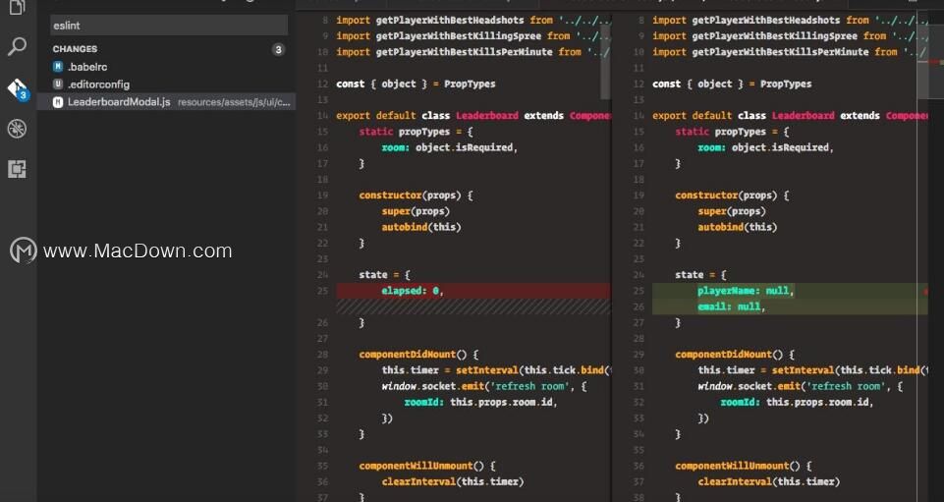The image size is (944, 502).
Task: Open the Explorer files icon in activity bar
Action: [x=17, y=7]
